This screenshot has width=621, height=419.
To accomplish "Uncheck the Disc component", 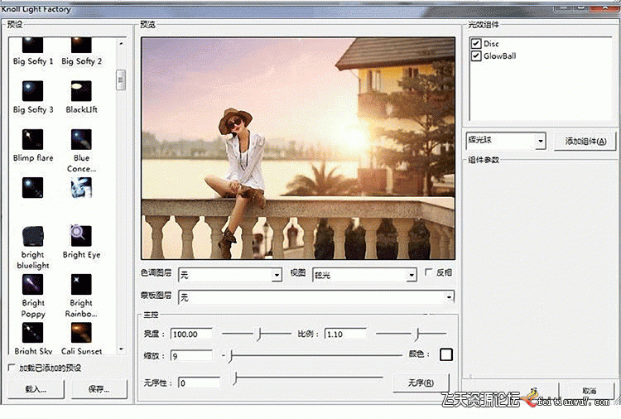I will coord(476,44).
